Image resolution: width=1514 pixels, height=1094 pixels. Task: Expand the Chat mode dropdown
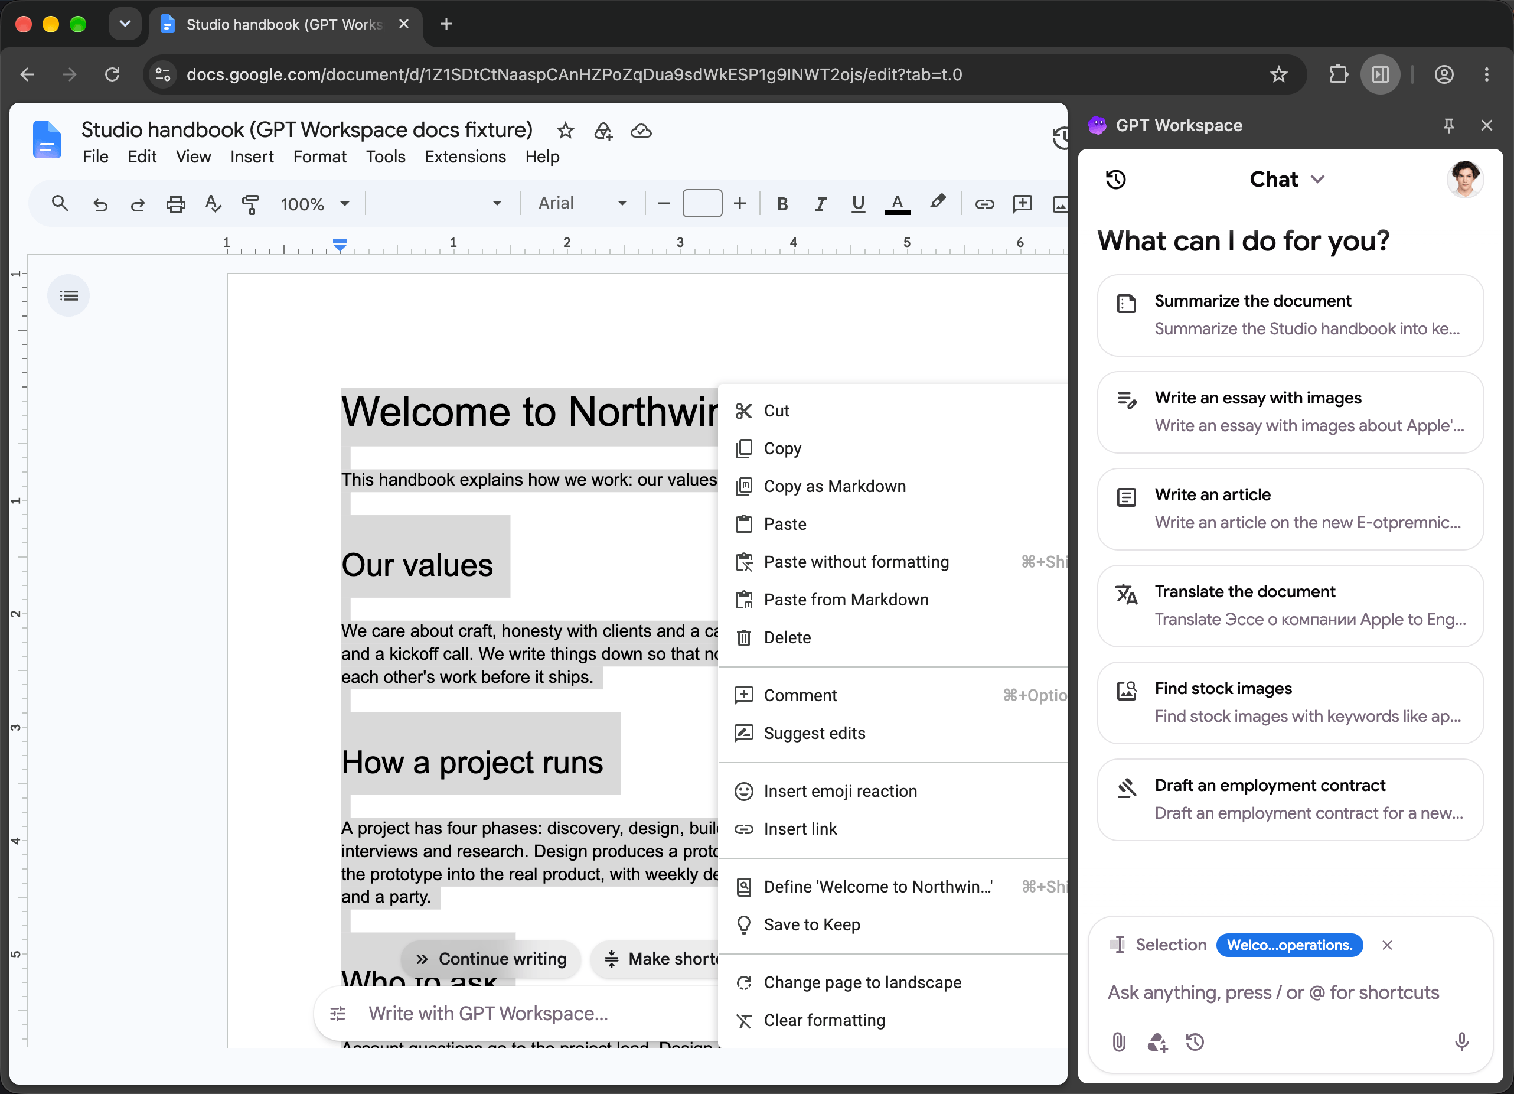click(1286, 179)
